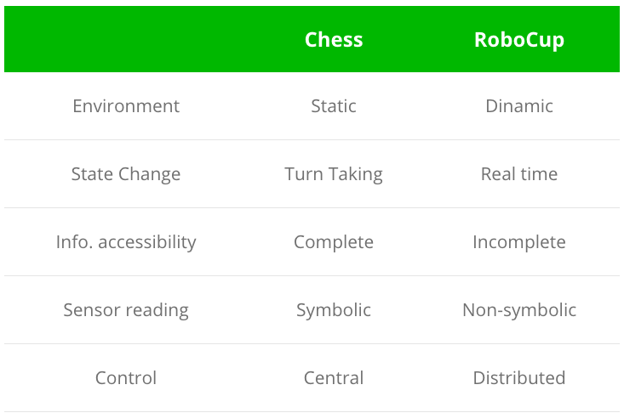
Task: Select the State Change row label
Action: [x=126, y=174]
